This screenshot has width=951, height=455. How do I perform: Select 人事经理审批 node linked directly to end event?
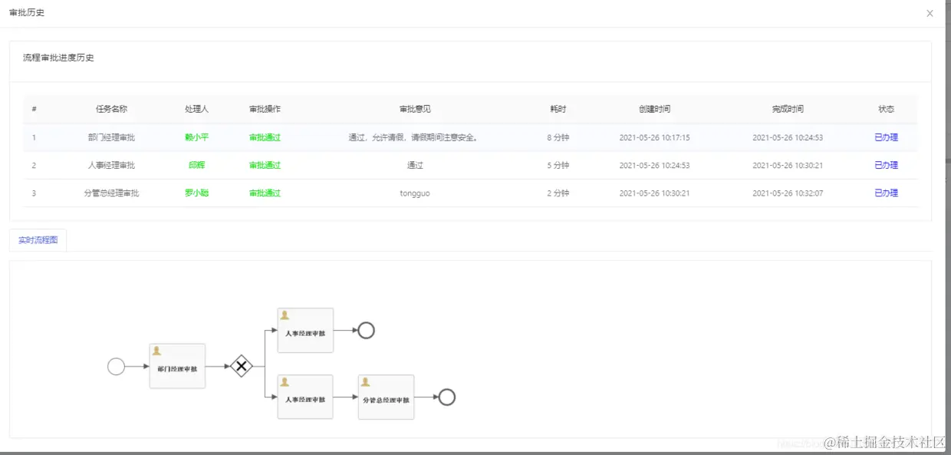click(x=305, y=331)
